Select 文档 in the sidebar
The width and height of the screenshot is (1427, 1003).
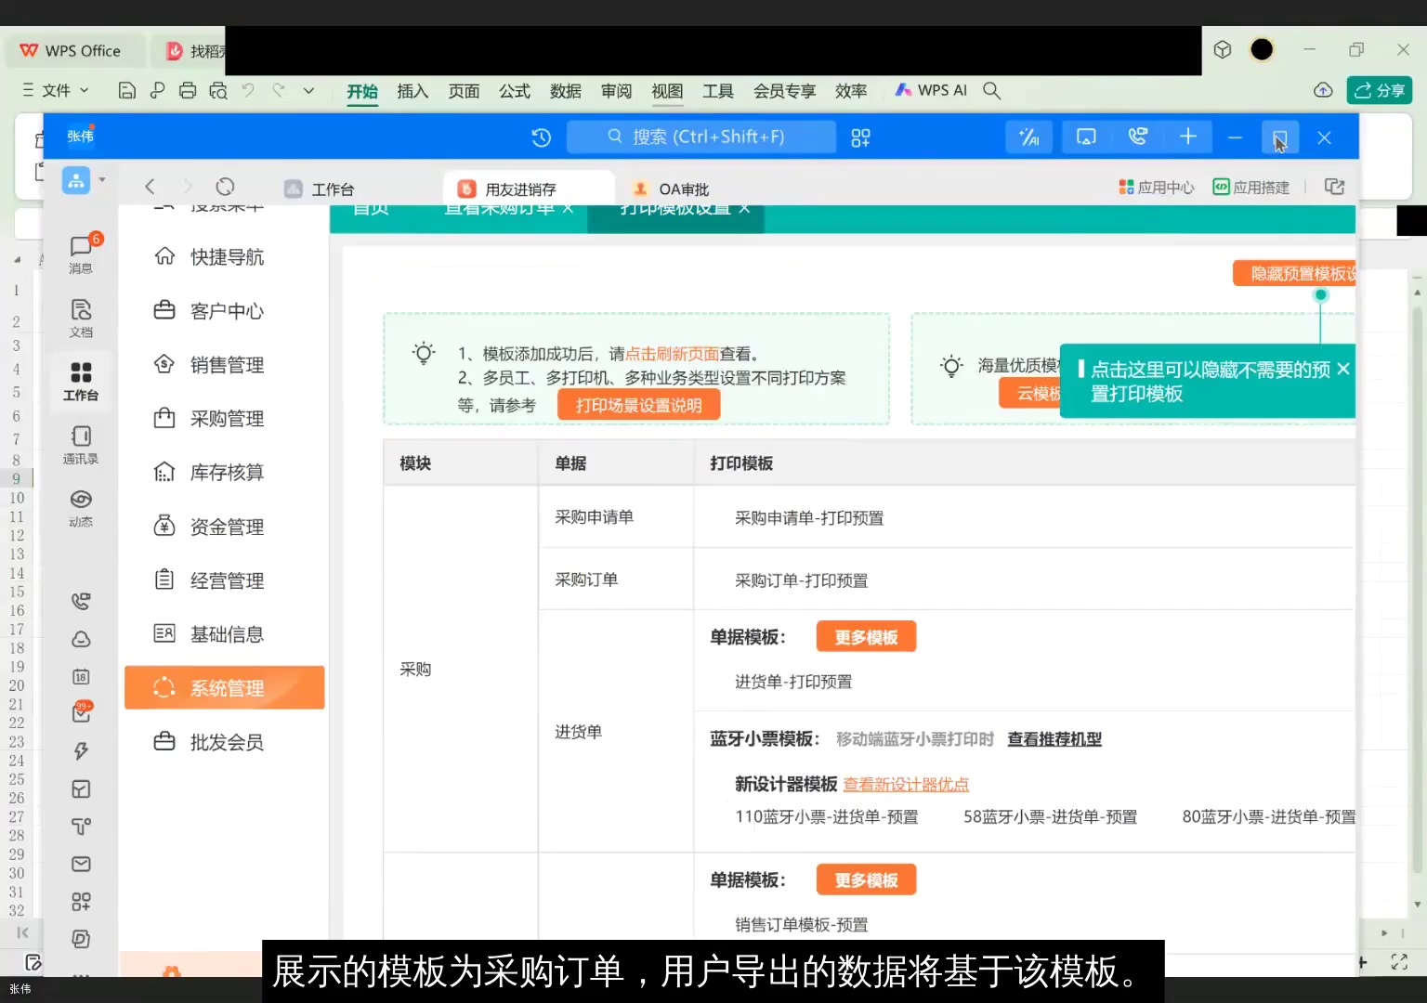click(81, 316)
